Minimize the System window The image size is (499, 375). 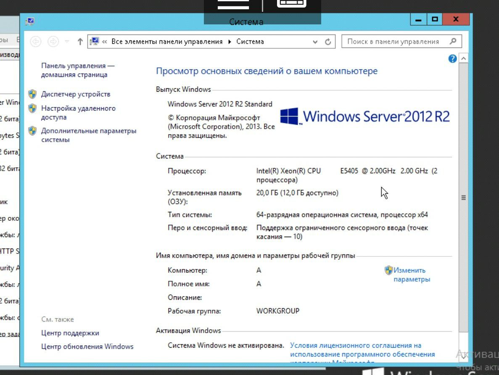(418, 19)
